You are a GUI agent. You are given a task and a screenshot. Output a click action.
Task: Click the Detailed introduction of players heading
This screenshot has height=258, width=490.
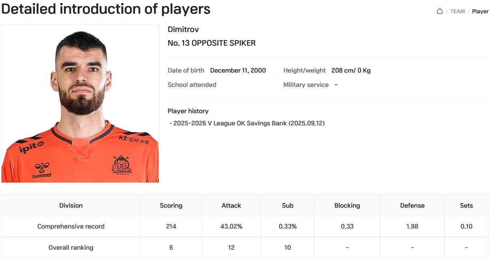click(106, 9)
